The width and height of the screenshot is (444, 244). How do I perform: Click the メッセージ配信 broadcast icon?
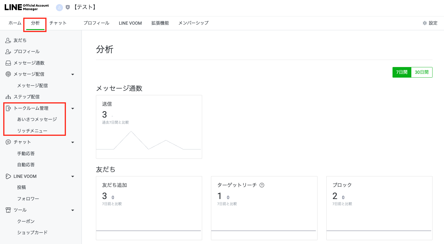point(8,74)
